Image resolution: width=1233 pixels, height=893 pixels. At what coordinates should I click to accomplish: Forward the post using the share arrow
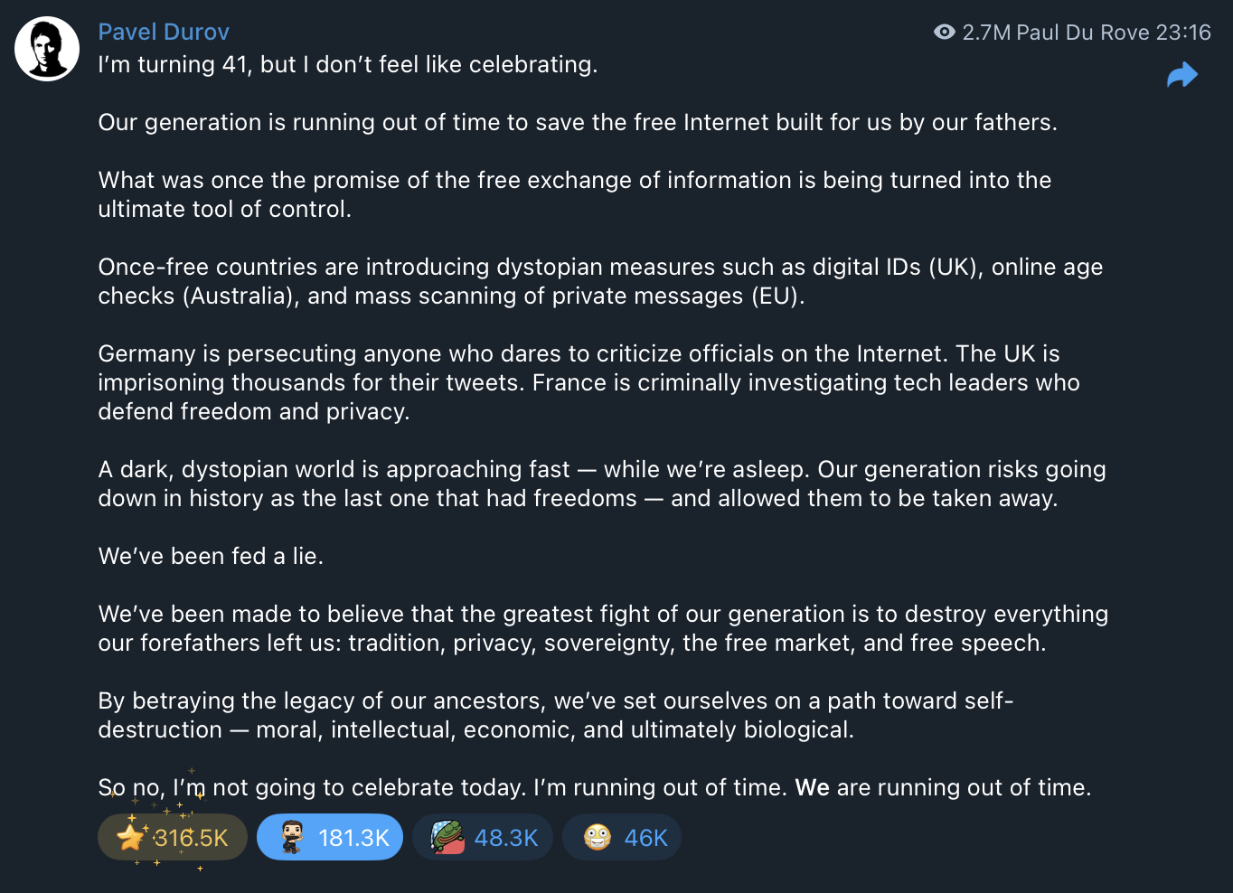click(x=1181, y=75)
